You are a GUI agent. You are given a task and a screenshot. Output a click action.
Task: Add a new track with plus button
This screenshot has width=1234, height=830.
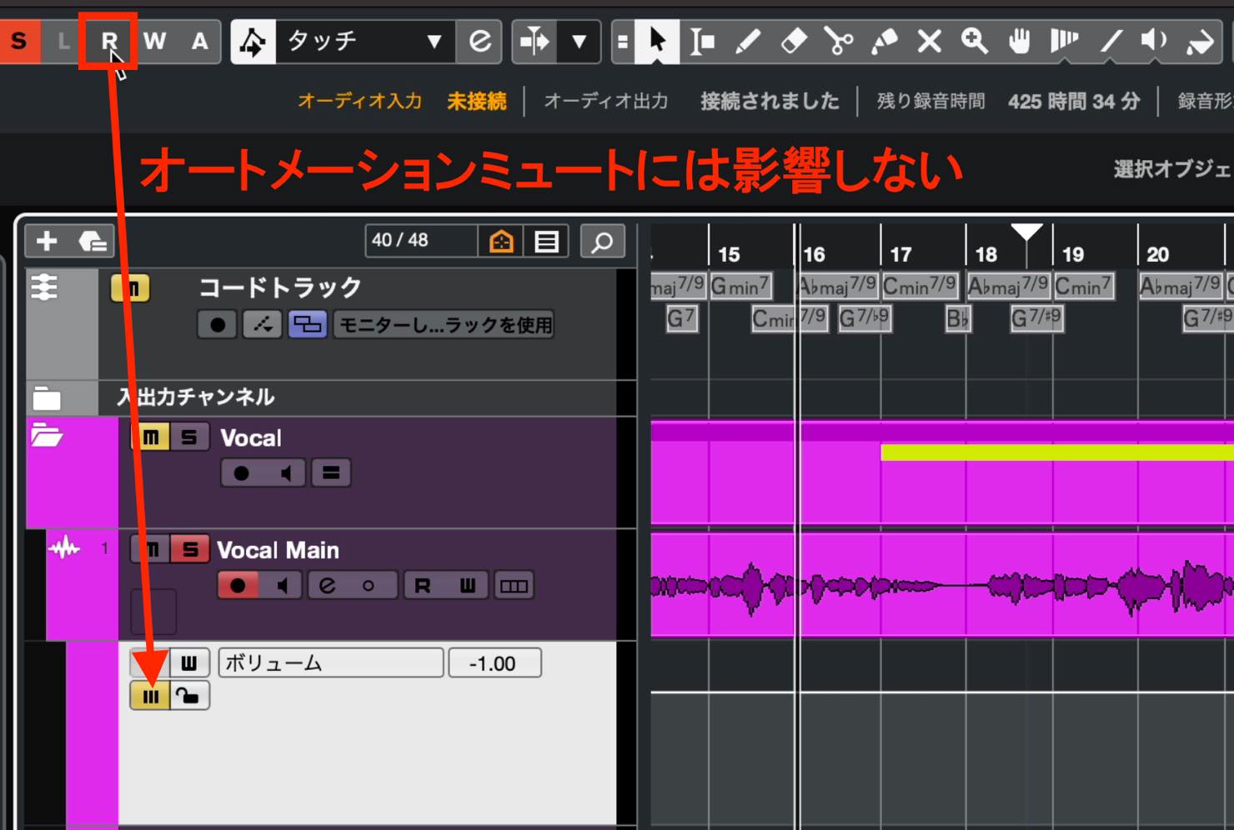point(47,242)
